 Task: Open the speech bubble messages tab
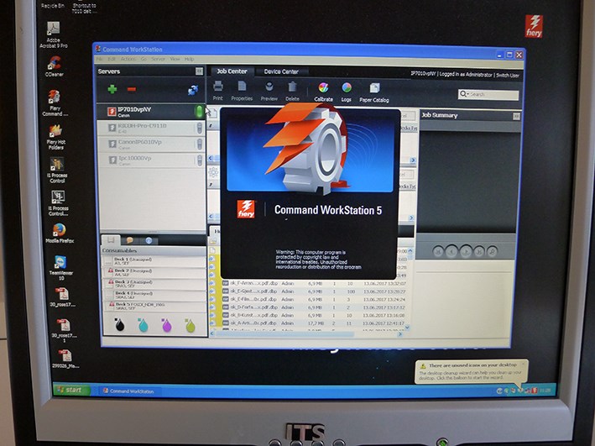click(130, 240)
